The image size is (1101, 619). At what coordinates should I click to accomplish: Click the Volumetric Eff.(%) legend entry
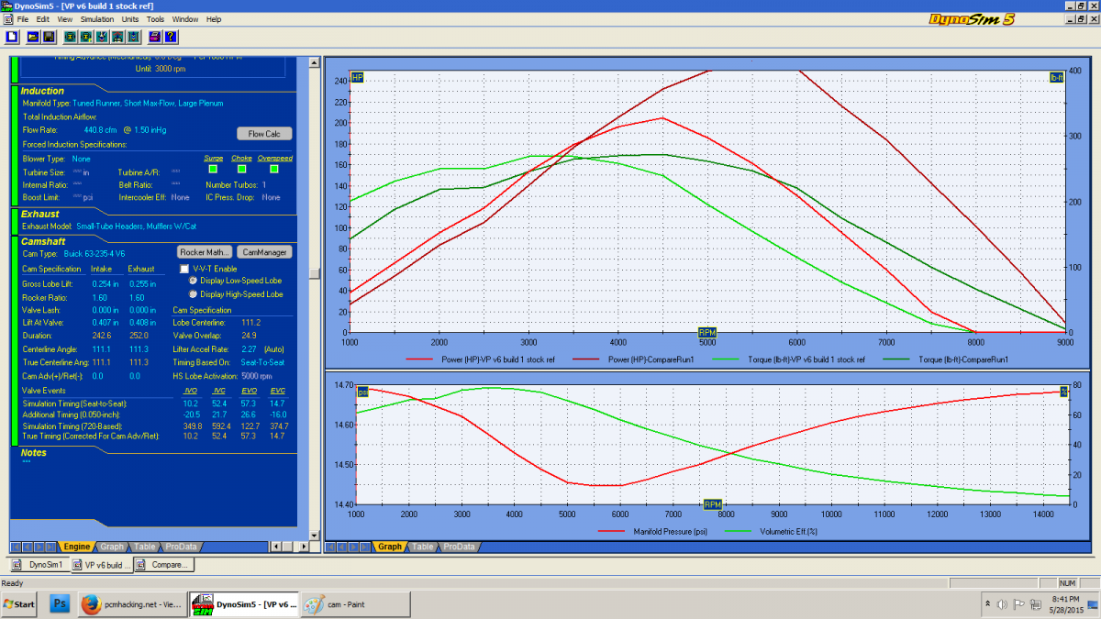tap(773, 531)
